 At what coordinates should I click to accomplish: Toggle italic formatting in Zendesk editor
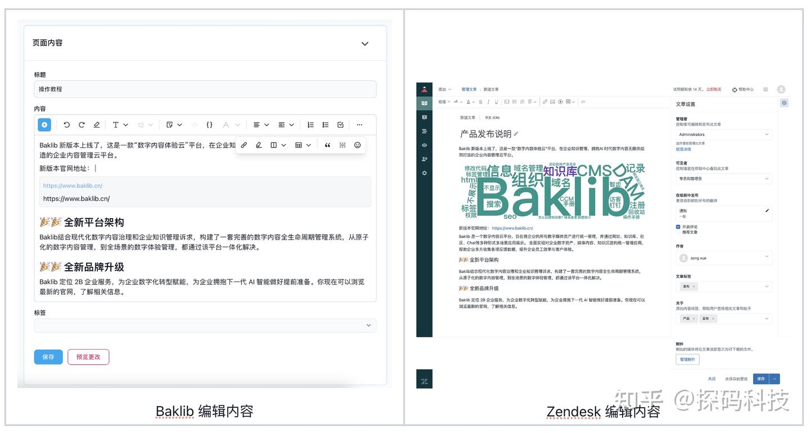[x=488, y=101]
